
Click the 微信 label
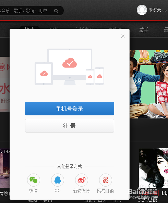(x=34, y=191)
